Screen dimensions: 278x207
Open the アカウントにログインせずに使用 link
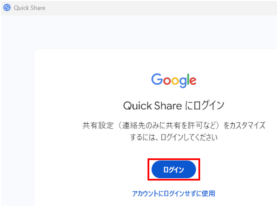pos(174,193)
